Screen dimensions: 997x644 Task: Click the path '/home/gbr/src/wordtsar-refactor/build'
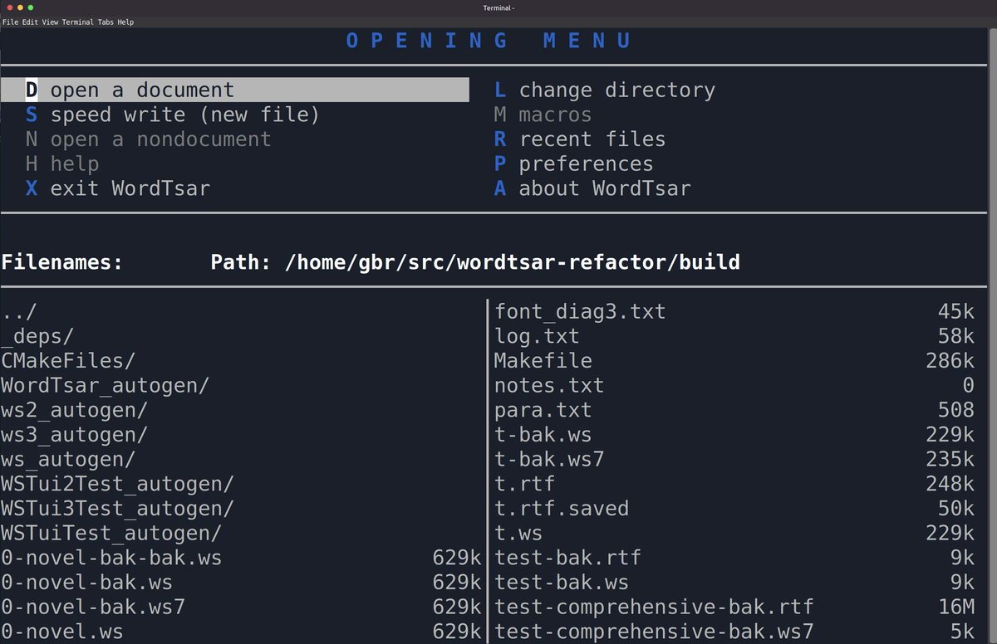pyautogui.click(x=512, y=263)
